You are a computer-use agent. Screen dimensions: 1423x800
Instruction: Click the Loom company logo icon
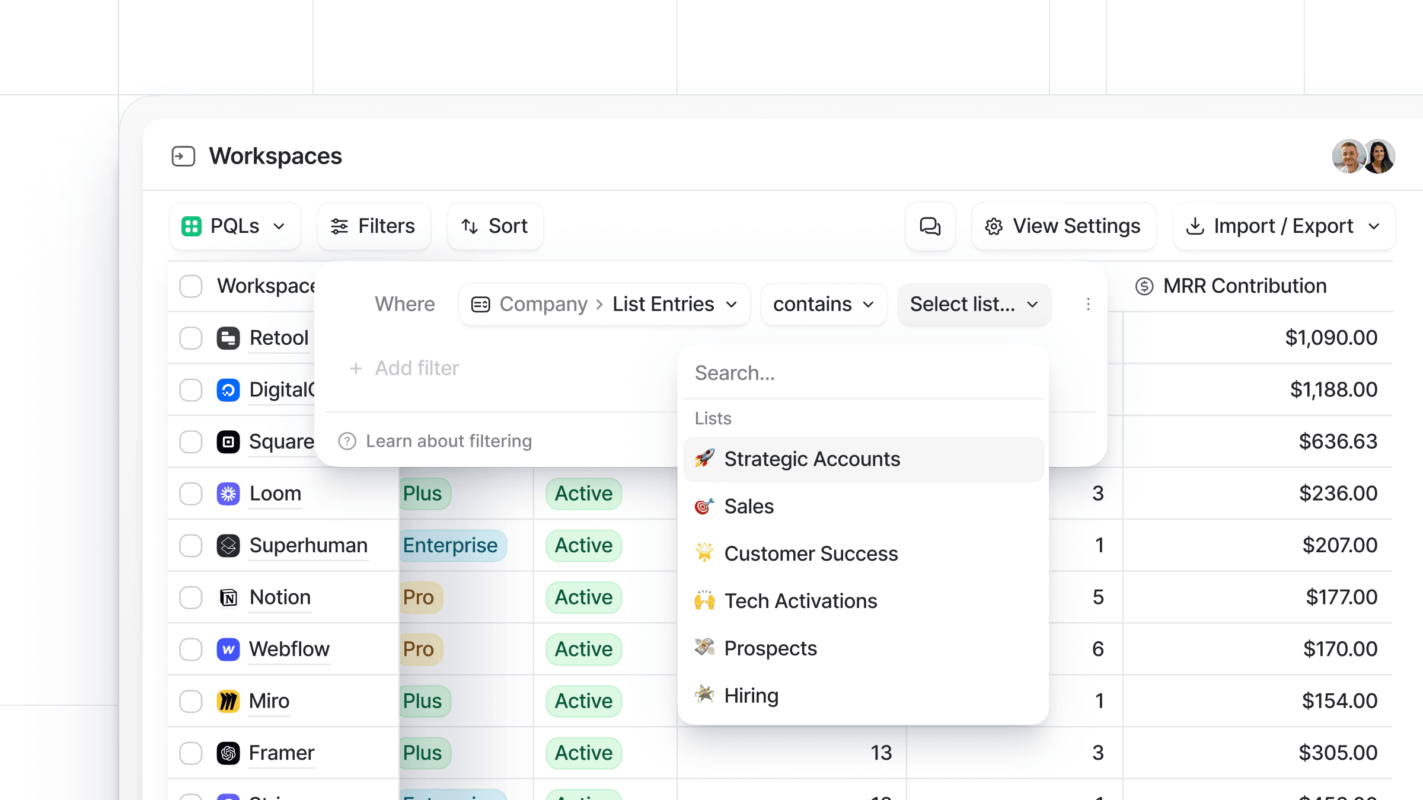click(228, 494)
